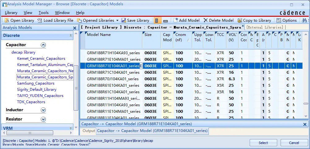Viewport: 310px width, 149px height.
Task: Select row GRM188R61C104KA01_series
Action: 192,92
